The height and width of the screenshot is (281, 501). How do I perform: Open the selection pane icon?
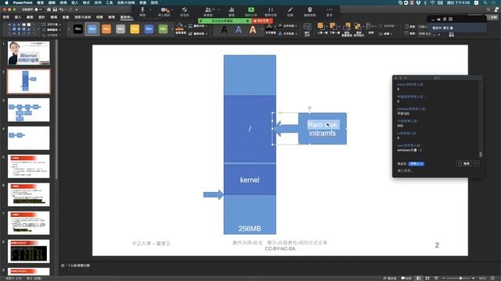point(347,27)
